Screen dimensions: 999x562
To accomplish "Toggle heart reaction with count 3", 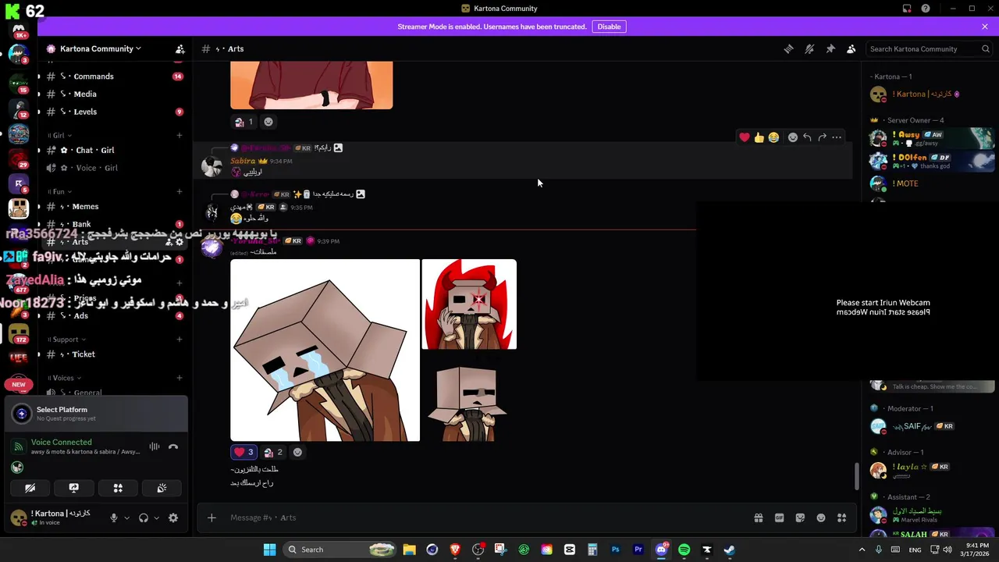I will [x=244, y=452].
